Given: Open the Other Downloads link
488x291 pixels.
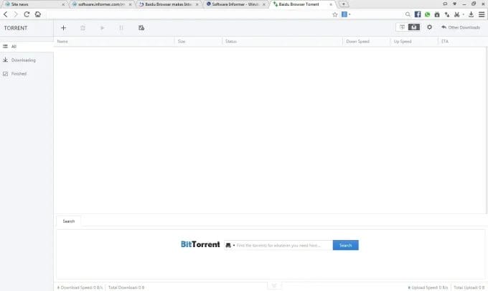Looking at the screenshot, I should pyautogui.click(x=460, y=27).
